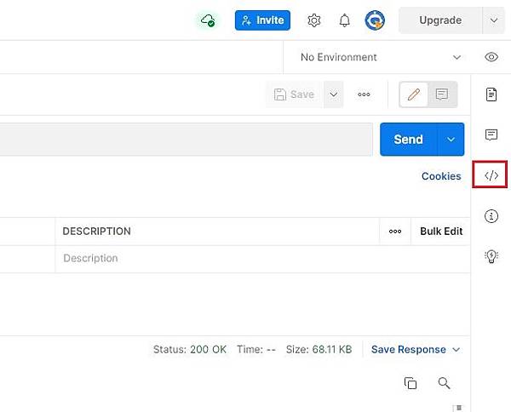Open the Save Response dropdown

416,350
